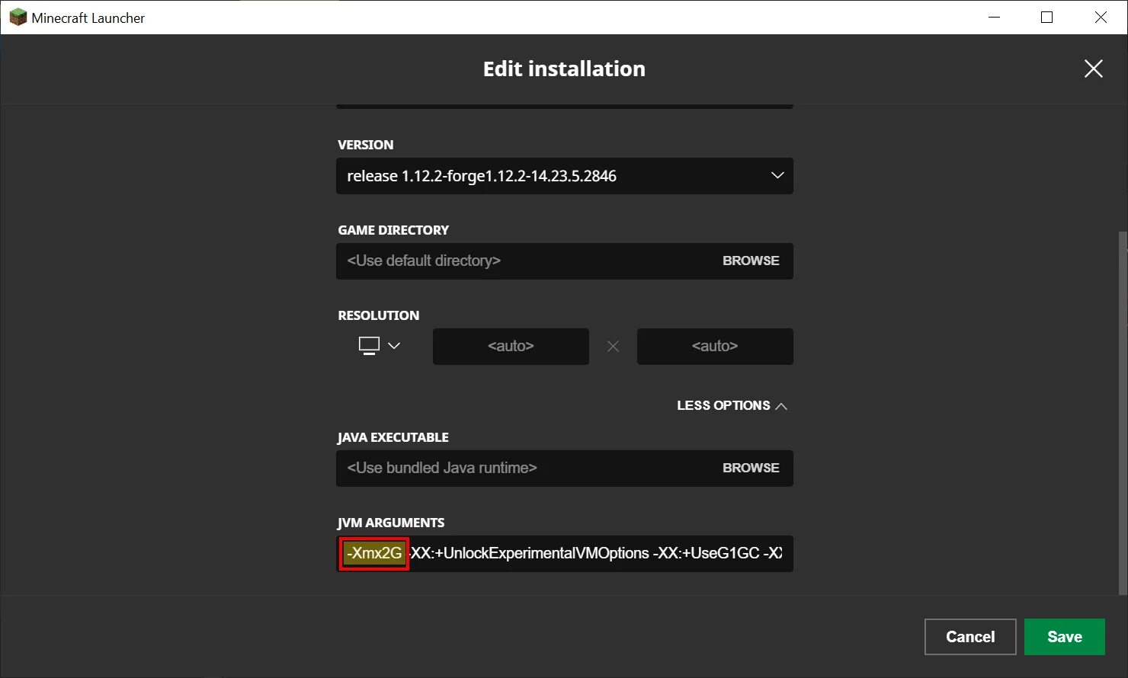Collapse with Less Options
The height and width of the screenshot is (678, 1128).
pyautogui.click(x=732, y=405)
